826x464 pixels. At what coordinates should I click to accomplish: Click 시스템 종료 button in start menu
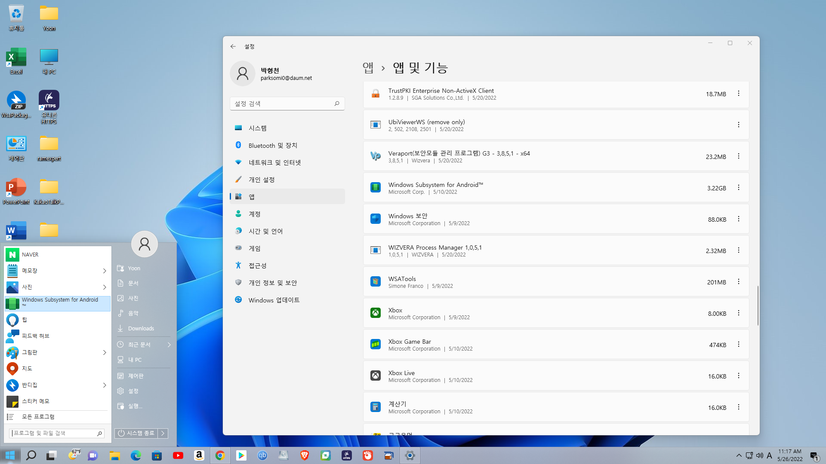(136, 433)
